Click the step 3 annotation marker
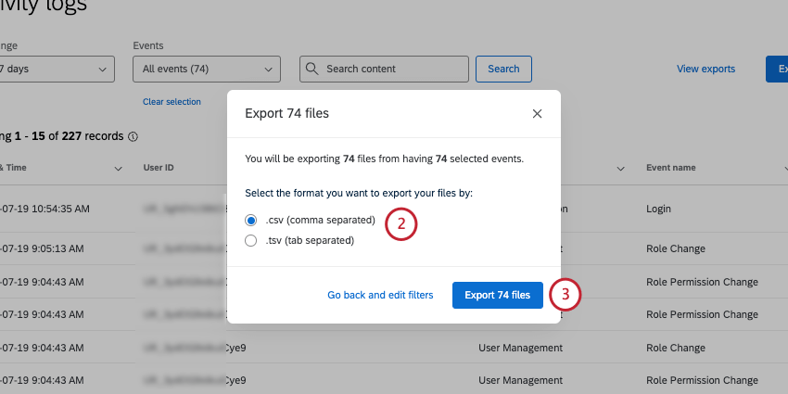Image resolution: width=788 pixels, height=394 pixels. click(565, 295)
